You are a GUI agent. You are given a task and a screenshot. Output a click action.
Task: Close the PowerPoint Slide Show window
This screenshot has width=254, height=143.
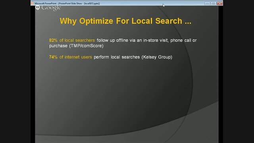219,4
